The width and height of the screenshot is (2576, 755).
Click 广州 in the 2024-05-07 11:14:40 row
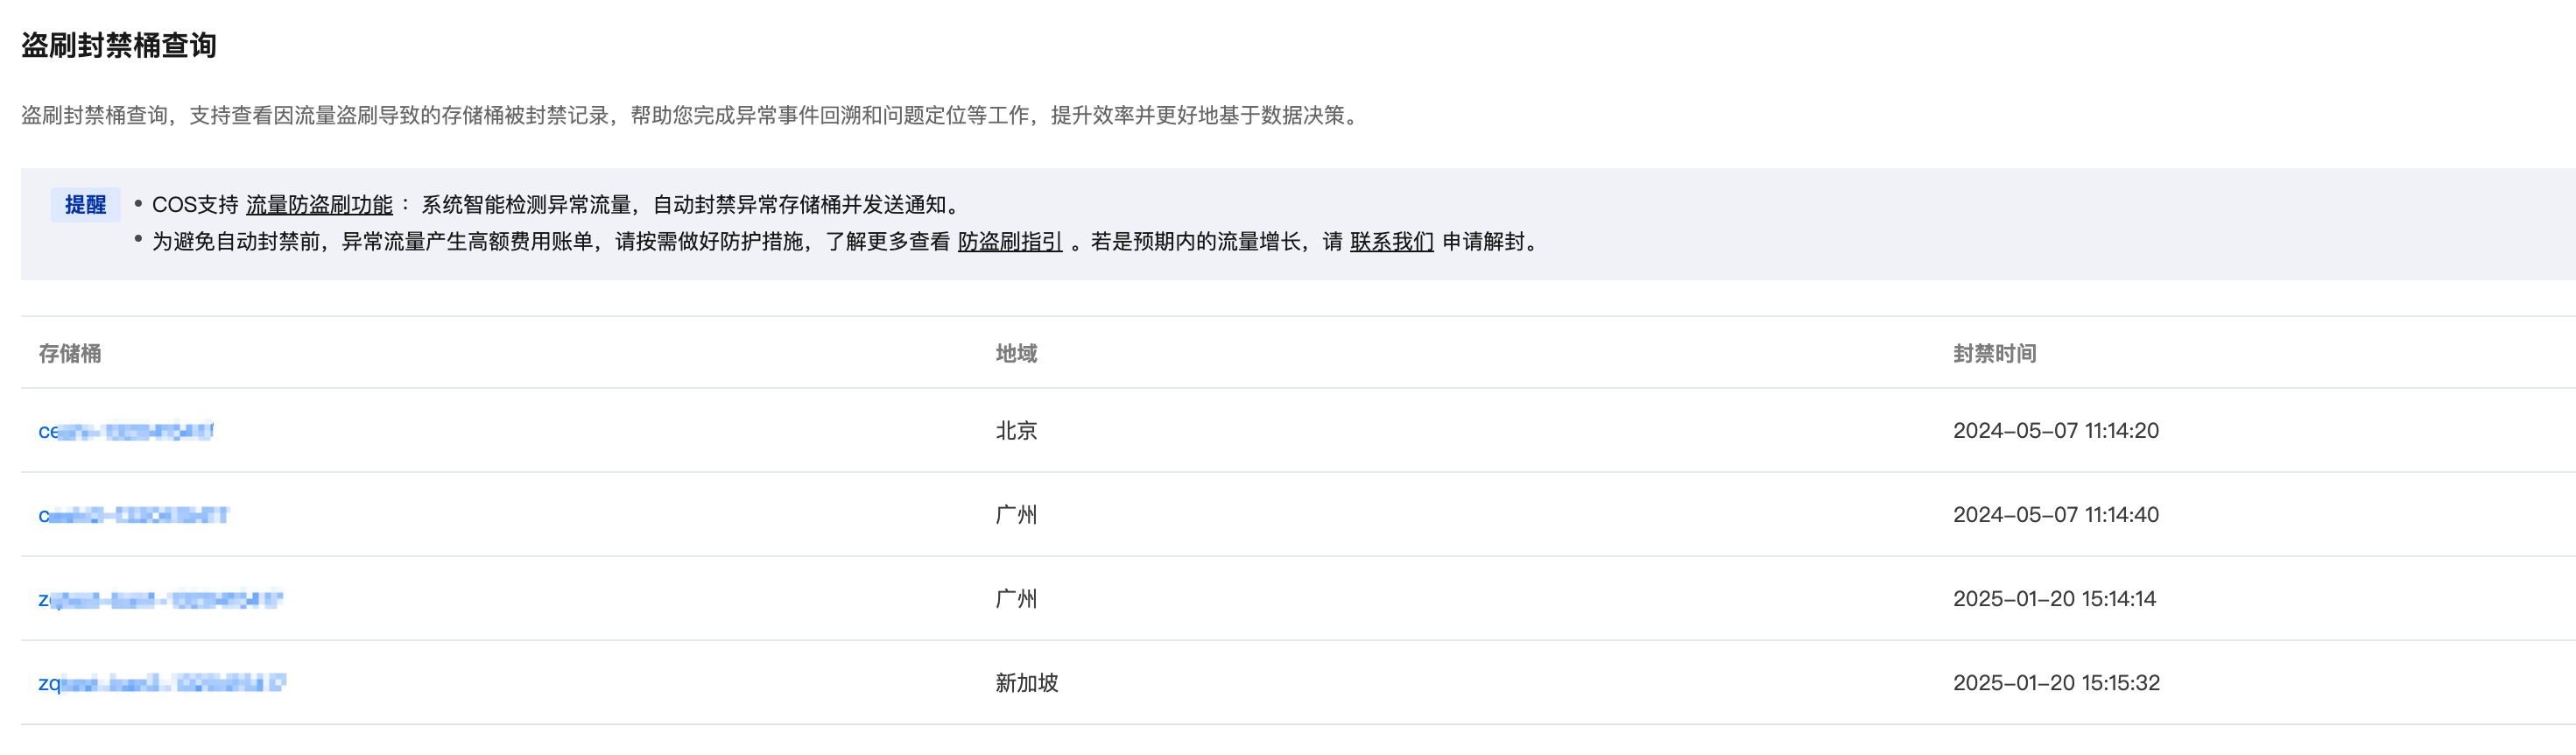[x=1016, y=515]
